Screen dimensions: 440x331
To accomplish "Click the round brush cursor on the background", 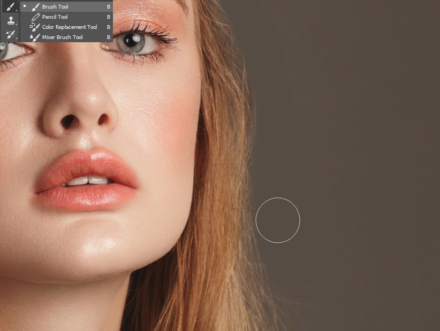I will [278, 219].
